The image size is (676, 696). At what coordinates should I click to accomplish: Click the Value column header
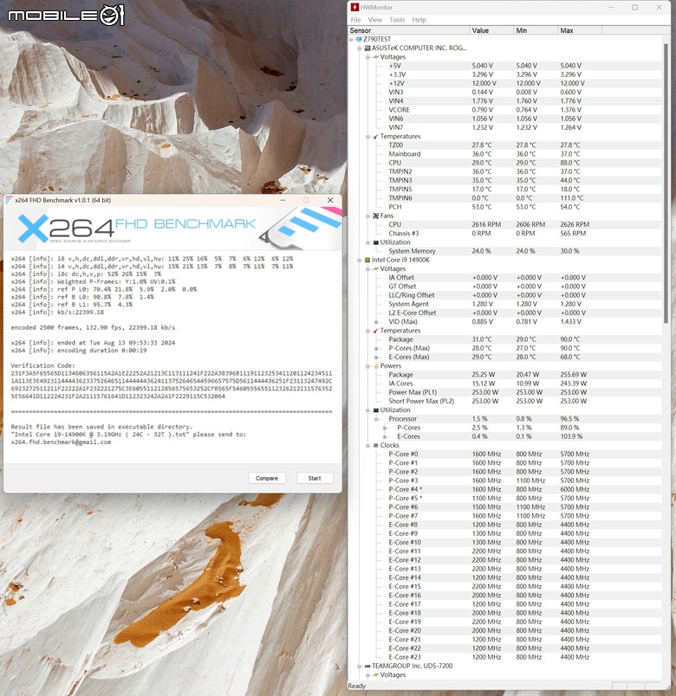491,30
